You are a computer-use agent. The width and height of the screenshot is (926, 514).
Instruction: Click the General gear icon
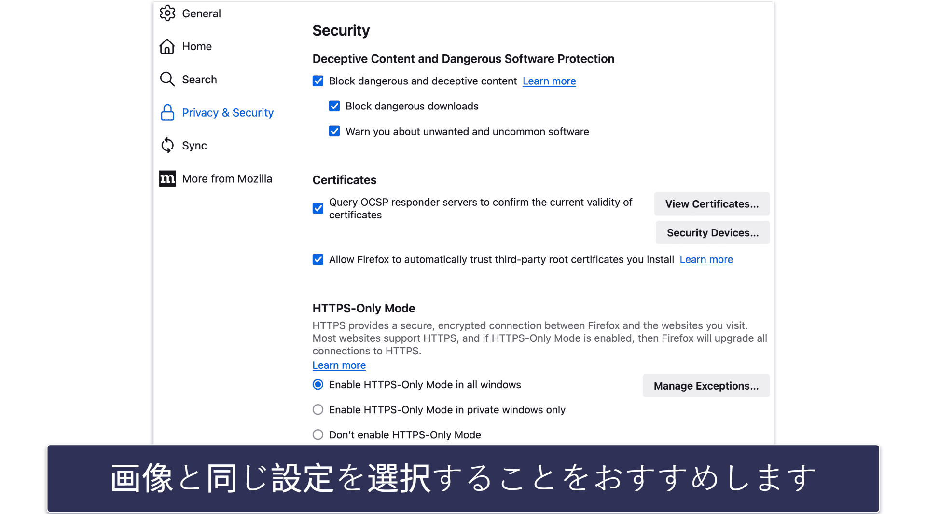tap(167, 13)
